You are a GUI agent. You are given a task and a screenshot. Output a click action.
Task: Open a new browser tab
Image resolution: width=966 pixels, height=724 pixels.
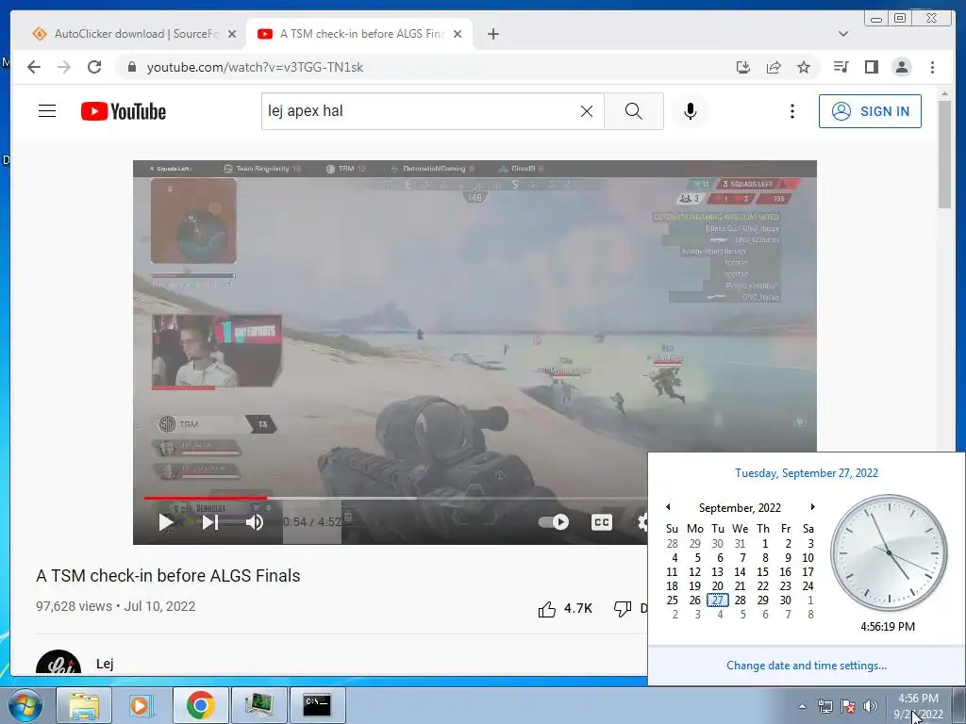[492, 34]
